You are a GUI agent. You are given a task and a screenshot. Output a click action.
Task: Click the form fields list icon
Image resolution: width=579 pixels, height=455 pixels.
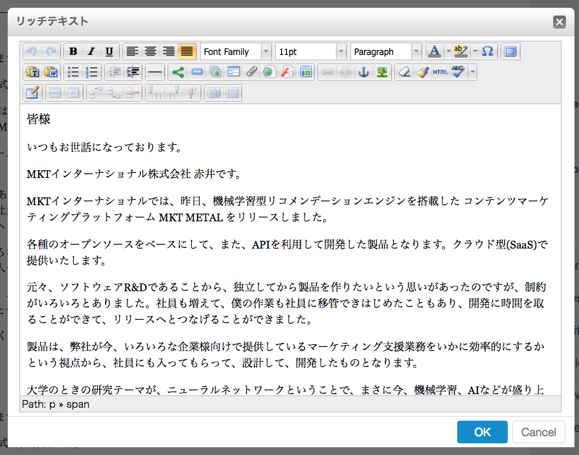click(x=233, y=72)
